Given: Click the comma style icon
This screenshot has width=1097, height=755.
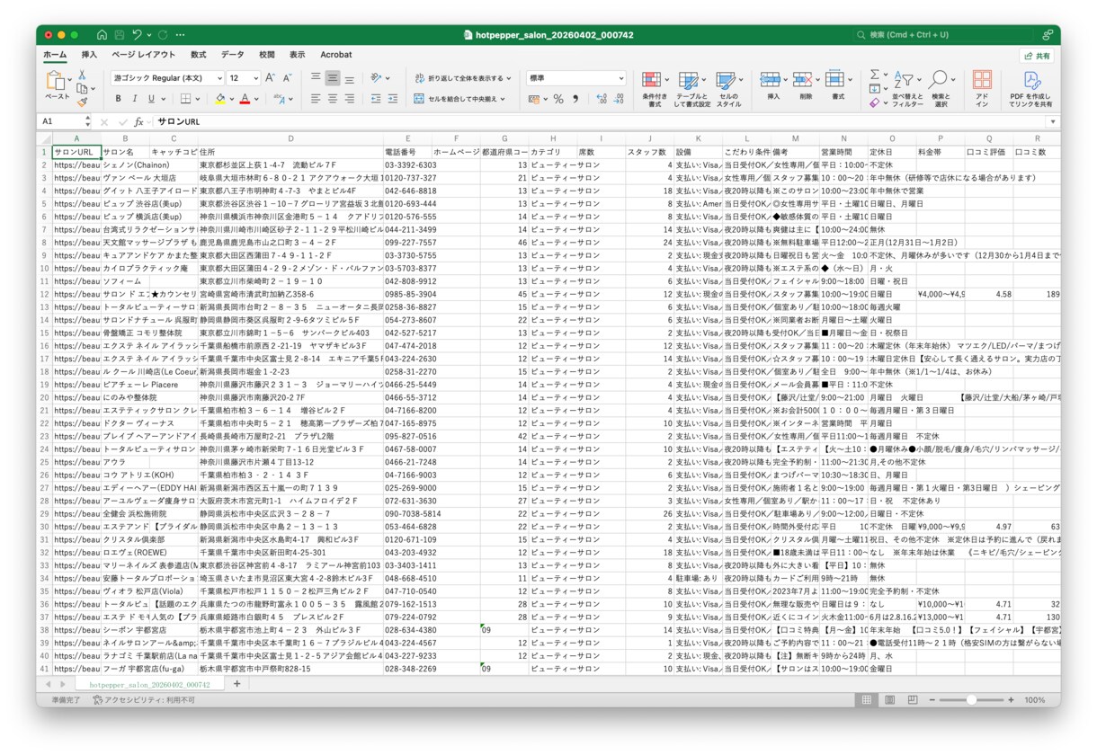Looking at the screenshot, I should coord(575,99).
